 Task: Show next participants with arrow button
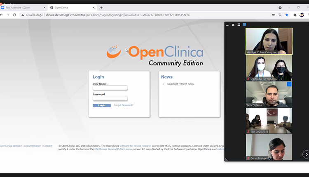305,154
